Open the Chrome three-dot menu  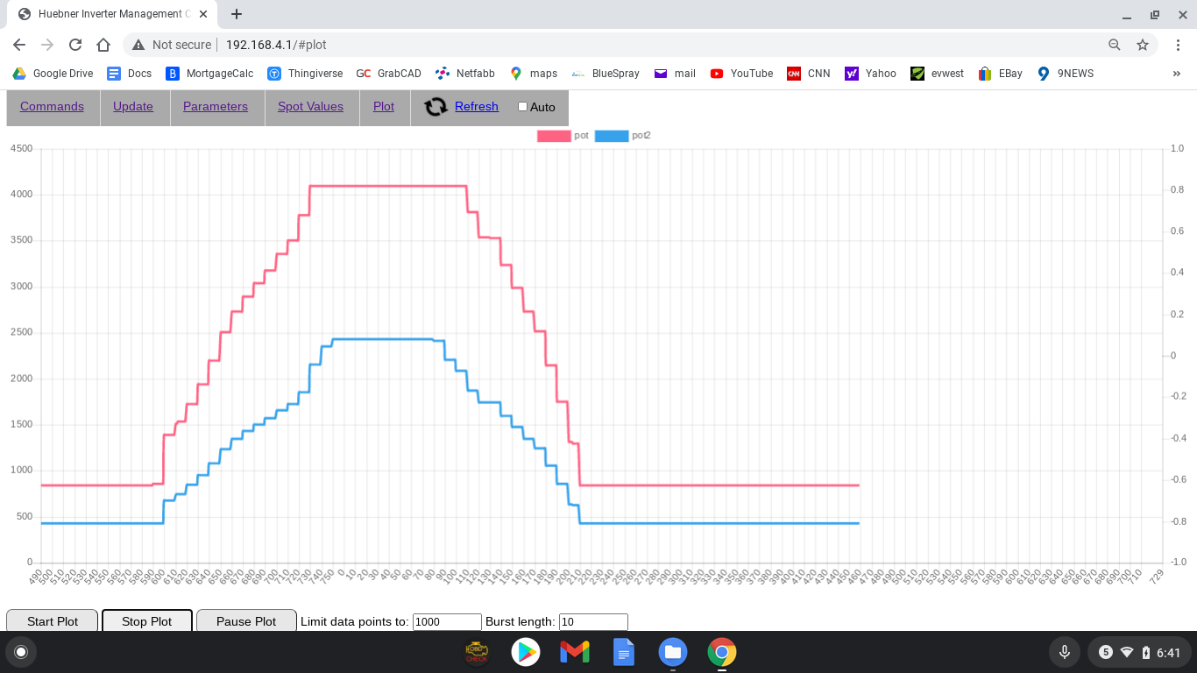click(x=1177, y=45)
